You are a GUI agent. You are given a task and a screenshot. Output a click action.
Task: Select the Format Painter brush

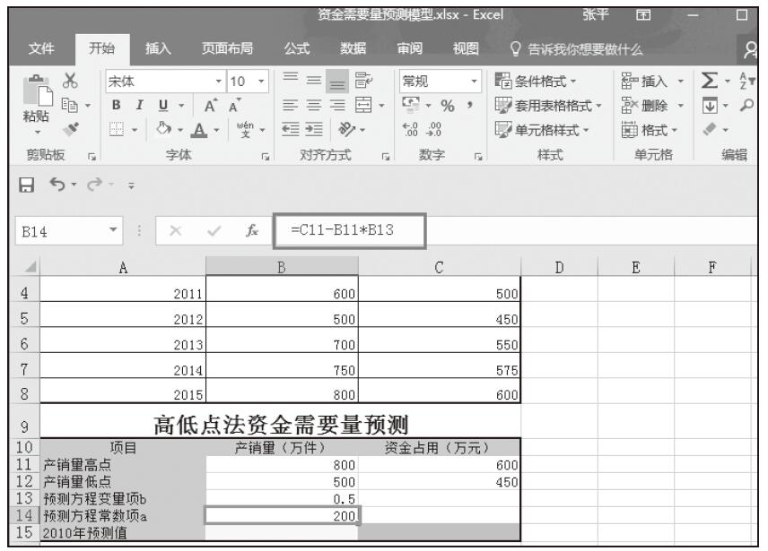point(64,119)
